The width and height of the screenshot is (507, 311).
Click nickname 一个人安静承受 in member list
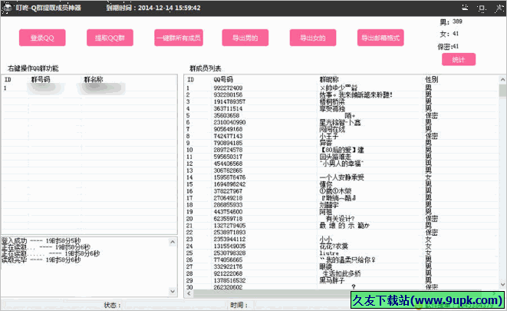(x=342, y=177)
